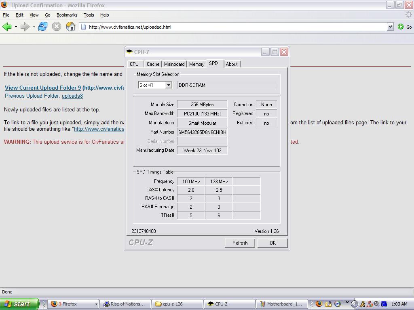This screenshot has height=310, width=414.
Task: Open the Tools menu
Action: [x=89, y=15]
